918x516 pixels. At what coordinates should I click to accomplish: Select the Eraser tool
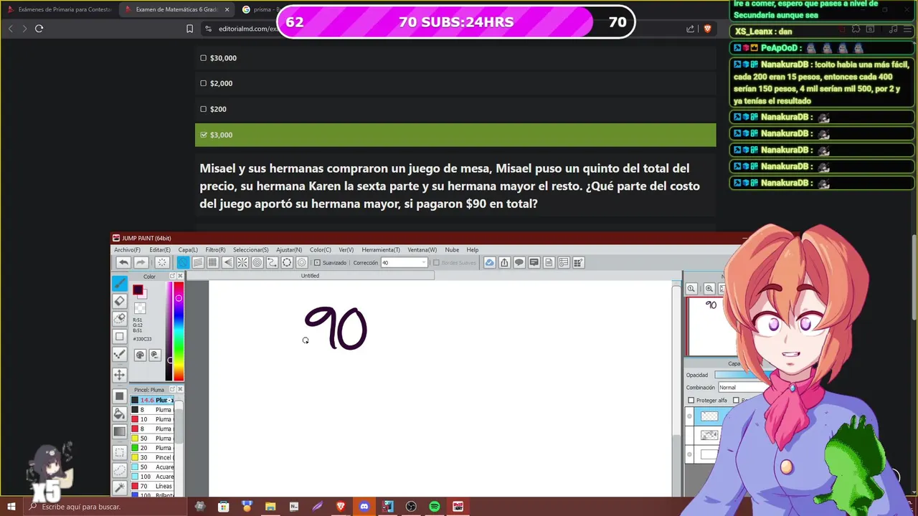(120, 301)
